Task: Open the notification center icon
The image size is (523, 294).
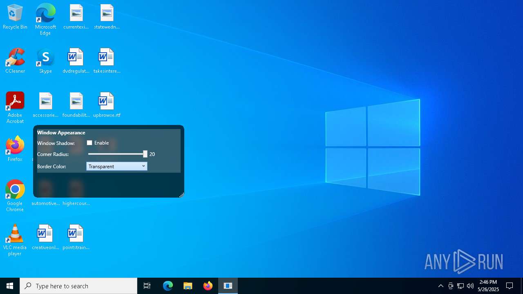Action: (510, 286)
